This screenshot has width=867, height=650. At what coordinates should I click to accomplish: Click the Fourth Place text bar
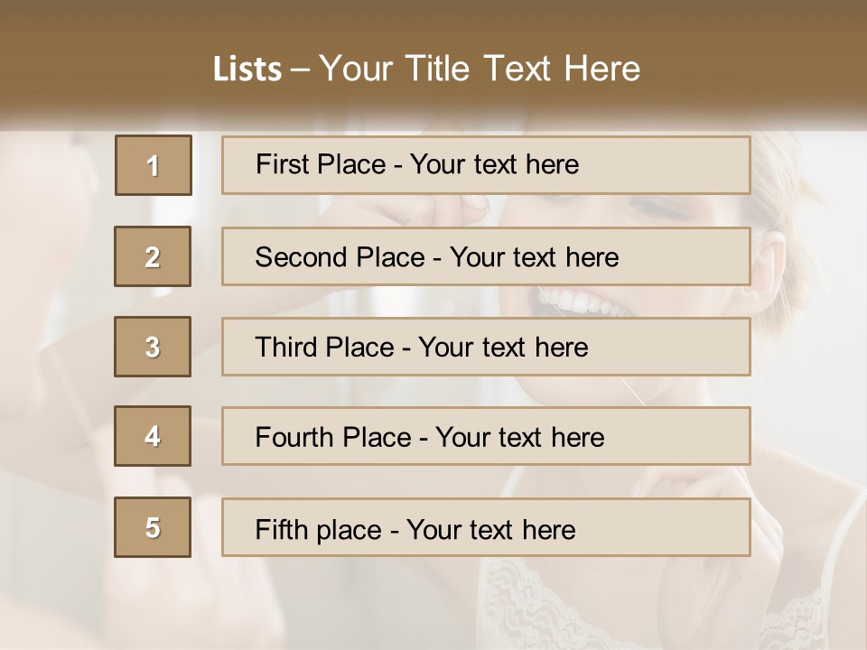click(486, 436)
